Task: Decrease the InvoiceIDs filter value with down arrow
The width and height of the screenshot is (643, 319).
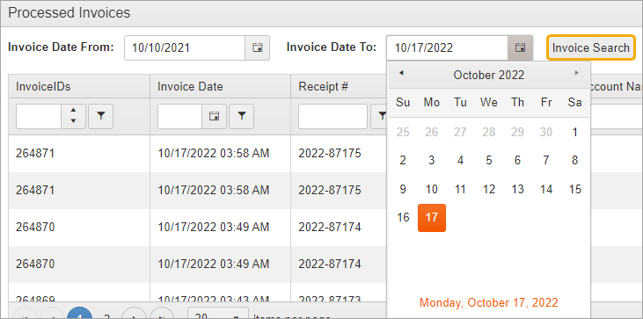Action: click(x=73, y=121)
